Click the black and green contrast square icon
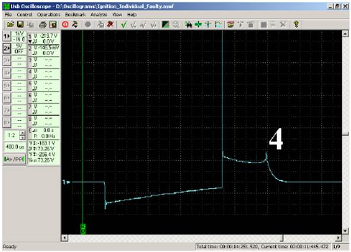351x252 pixels. click(165, 24)
